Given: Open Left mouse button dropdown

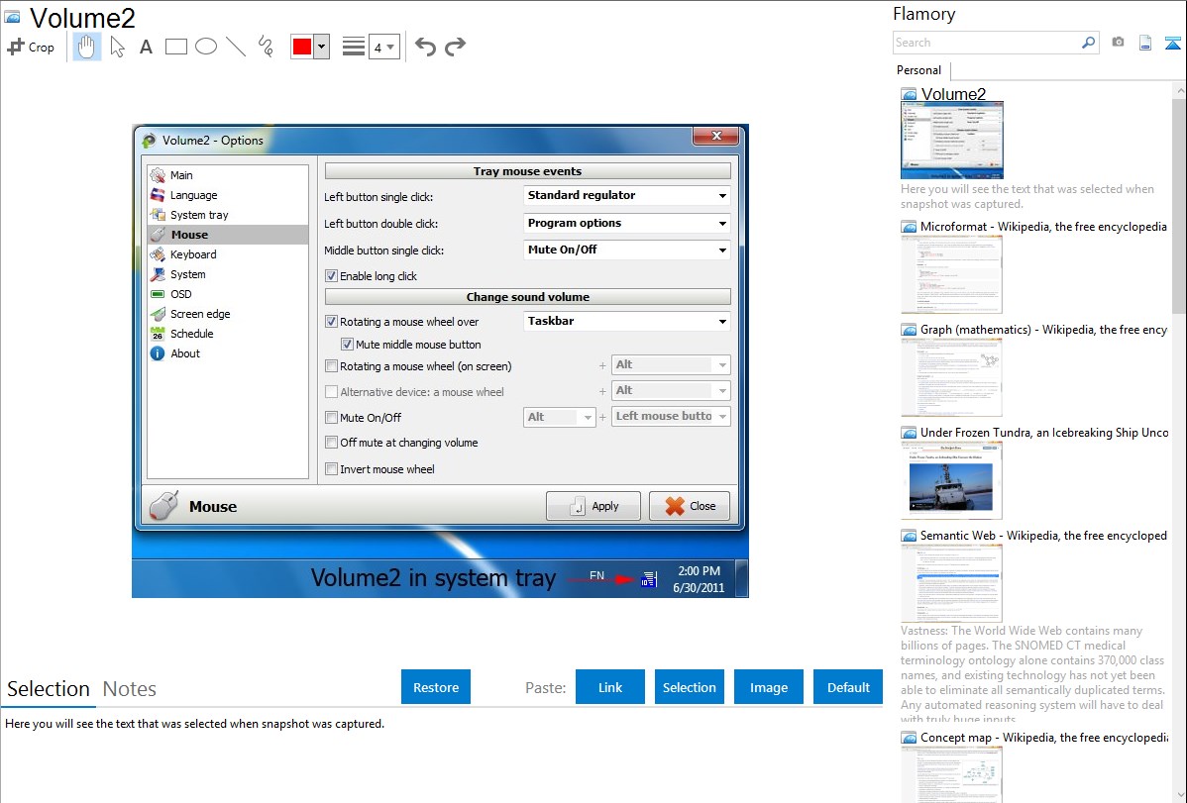Looking at the screenshot, I should tap(671, 416).
